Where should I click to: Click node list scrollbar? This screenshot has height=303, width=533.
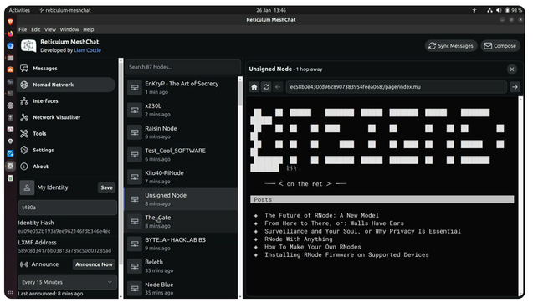[240, 94]
